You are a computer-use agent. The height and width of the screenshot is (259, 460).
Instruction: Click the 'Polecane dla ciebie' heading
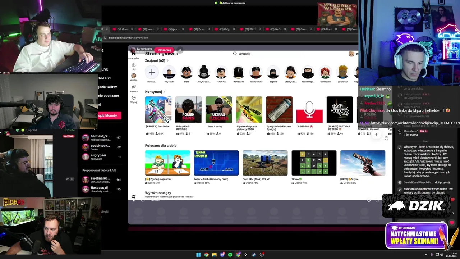pyautogui.click(x=161, y=146)
